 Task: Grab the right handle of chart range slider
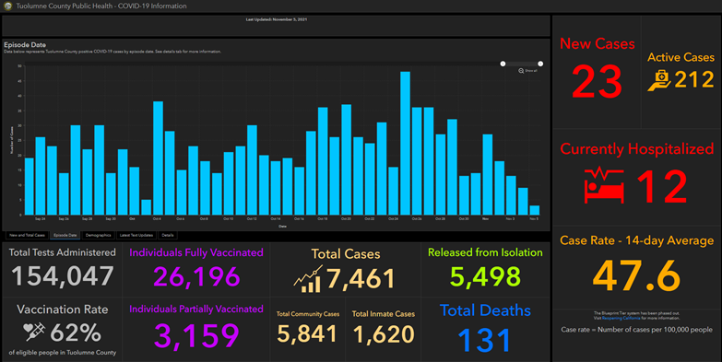(x=540, y=64)
